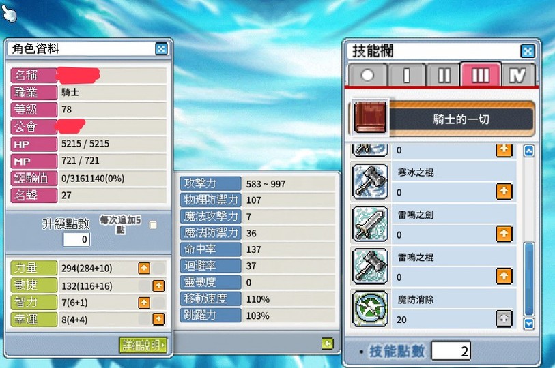Collapse the detail stats panel with green arrow

[328, 343]
